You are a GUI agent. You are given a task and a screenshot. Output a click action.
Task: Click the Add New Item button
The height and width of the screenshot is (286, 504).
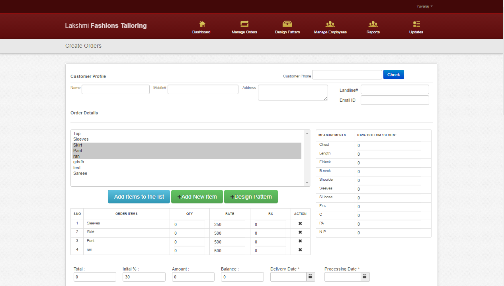(x=197, y=197)
